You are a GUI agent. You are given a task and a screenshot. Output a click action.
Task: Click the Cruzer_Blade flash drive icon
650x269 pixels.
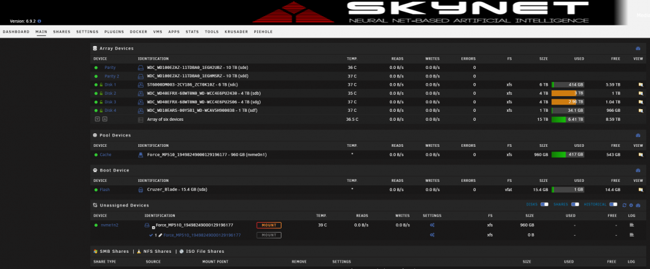click(140, 190)
